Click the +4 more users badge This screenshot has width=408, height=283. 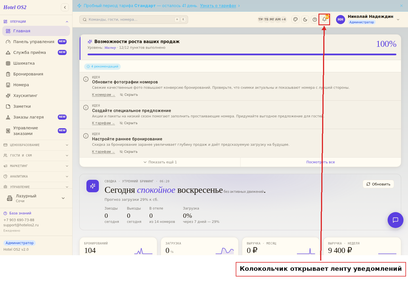[x=284, y=19]
